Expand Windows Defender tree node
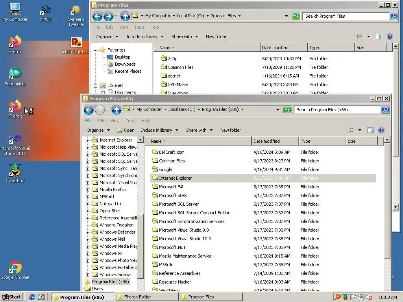The width and height of the screenshot is (403, 302). click(88, 232)
